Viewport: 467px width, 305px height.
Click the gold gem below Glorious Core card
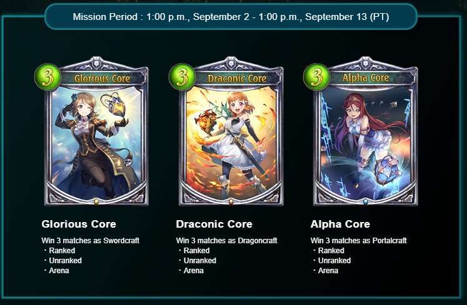(x=96, y=202)
